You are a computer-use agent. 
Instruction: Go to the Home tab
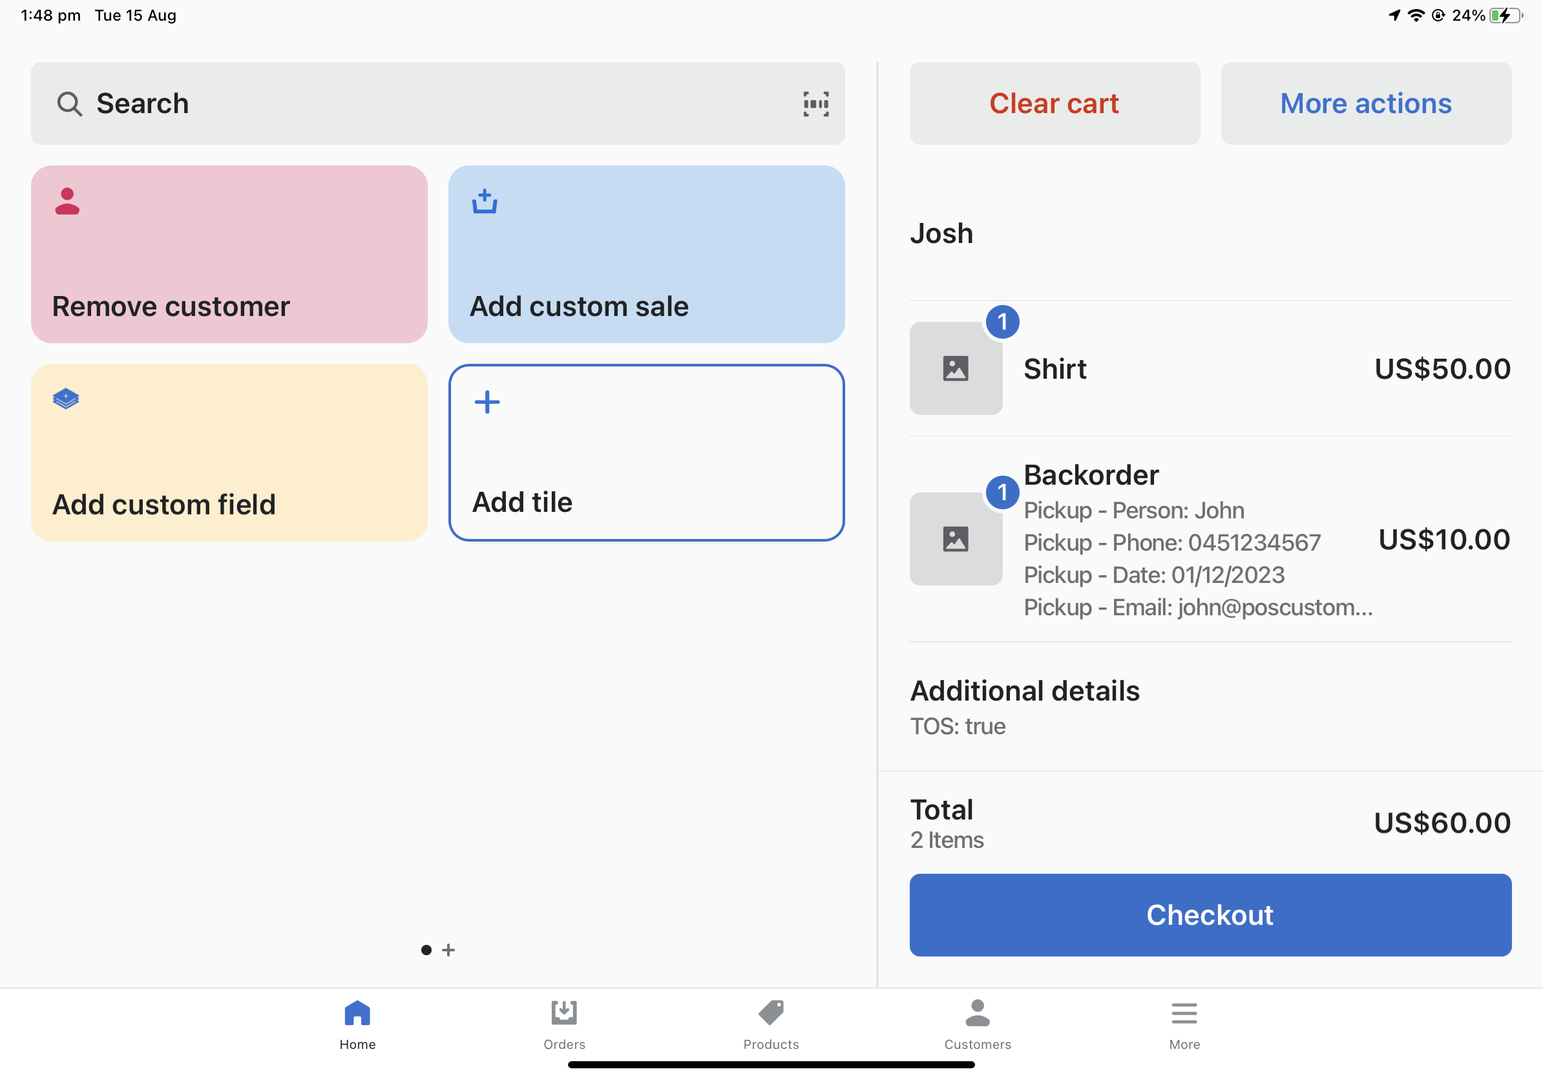coord(357,1026)
